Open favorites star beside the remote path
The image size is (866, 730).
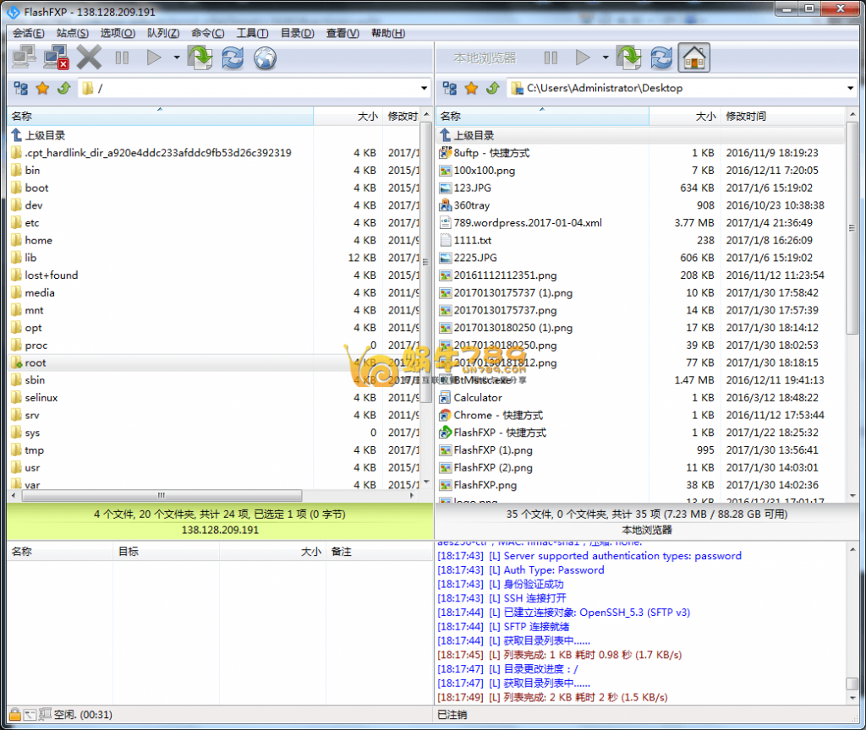(42, 88)
